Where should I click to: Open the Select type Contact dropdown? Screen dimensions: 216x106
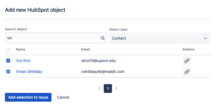click(160, 38)
